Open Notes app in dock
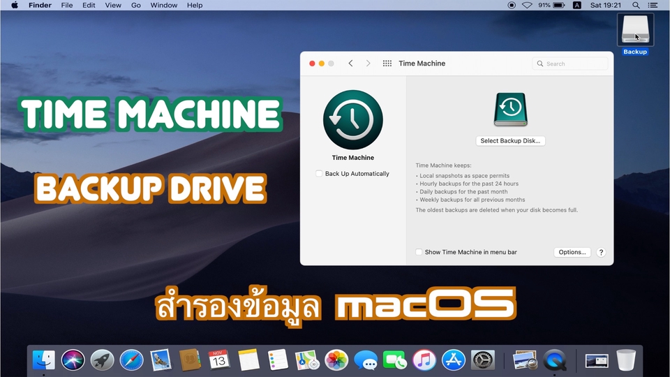Image resolution: width=670 pixels, height=377 pixels. click(248, 360)
